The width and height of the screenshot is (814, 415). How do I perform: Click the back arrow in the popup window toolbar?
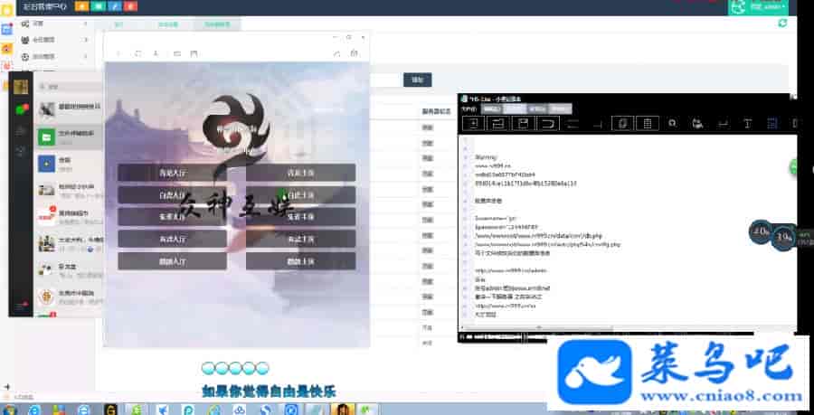[x=118, y=54]
